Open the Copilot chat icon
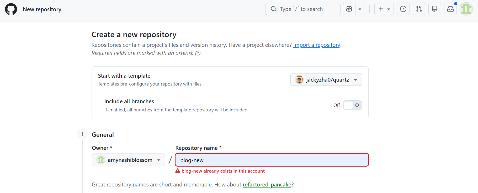Screen dimensions: 478x193 349,9
